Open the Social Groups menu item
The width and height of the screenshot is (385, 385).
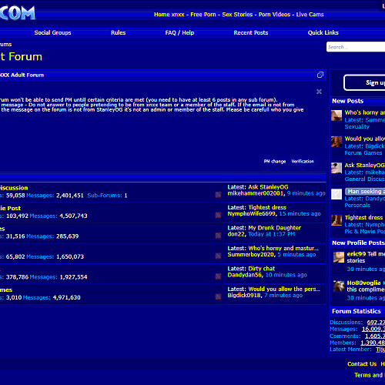52,32
